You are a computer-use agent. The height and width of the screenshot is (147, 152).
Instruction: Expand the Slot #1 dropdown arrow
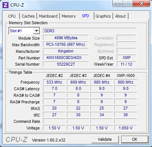click(36, 31)
